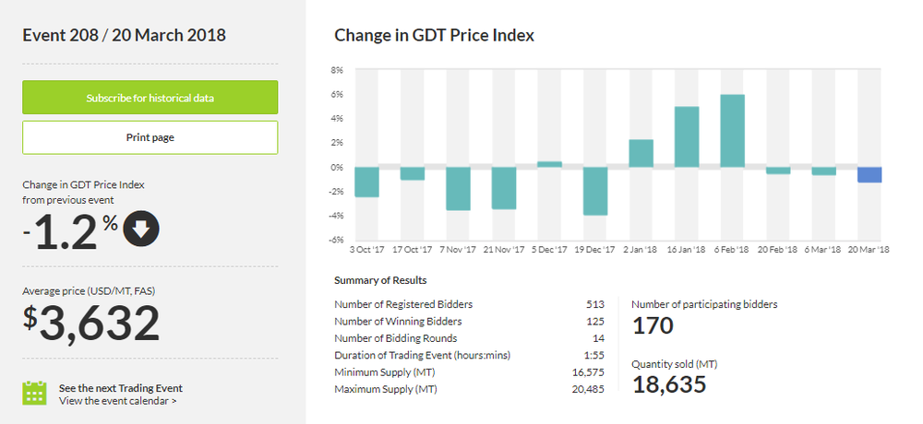Select the 2 Jan '18 bar
The width and height of the screenshot is (923, 424).
coord(641,153)
